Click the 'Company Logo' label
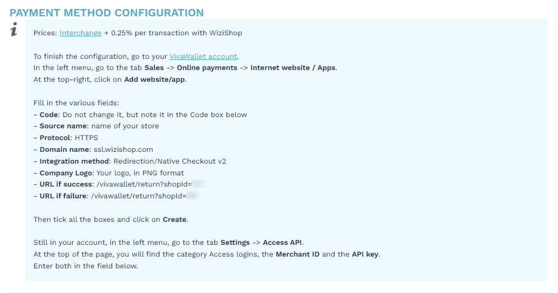The width and height of the screenshot is (558, 293). [66, 173]
